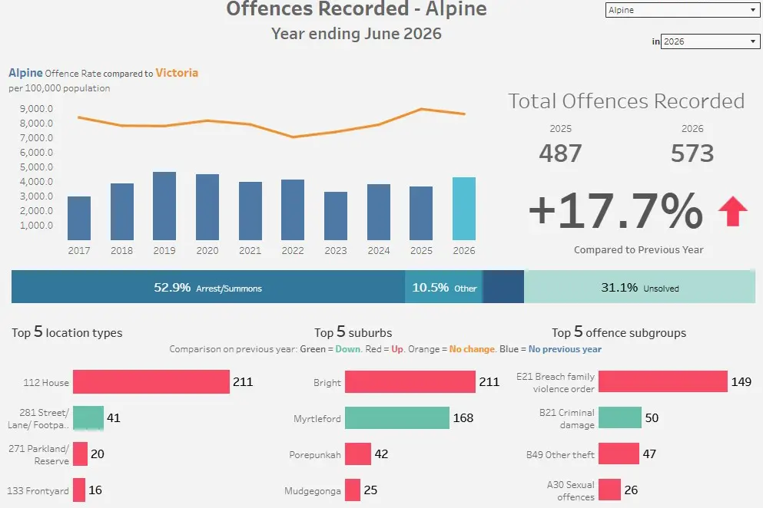Click the 'Total Offences Recorded' heading
Image resolution: width=763 pixels, height=508 pixels.
pyautogui.click(x=626, y=101)
